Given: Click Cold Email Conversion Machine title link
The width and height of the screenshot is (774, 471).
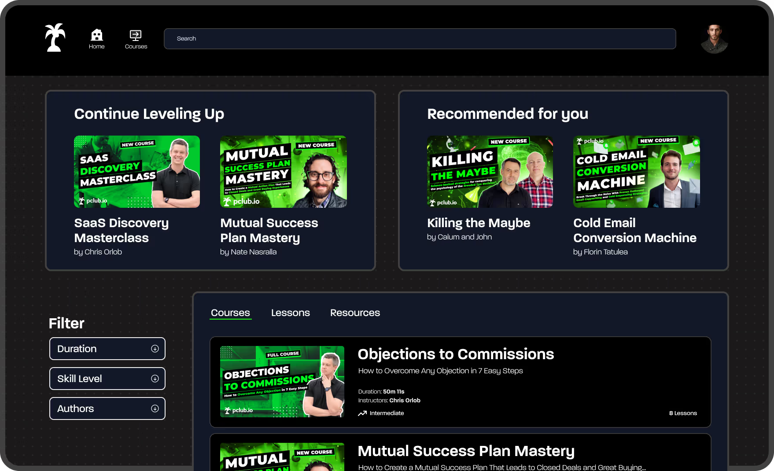Looking at the screenshot, I should 635,230.
